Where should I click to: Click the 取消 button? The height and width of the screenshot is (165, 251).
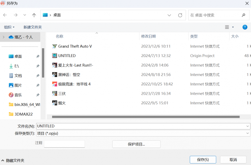coord(233,160)
